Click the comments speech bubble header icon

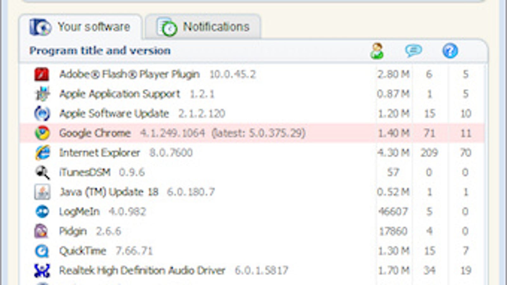point(413,51)
